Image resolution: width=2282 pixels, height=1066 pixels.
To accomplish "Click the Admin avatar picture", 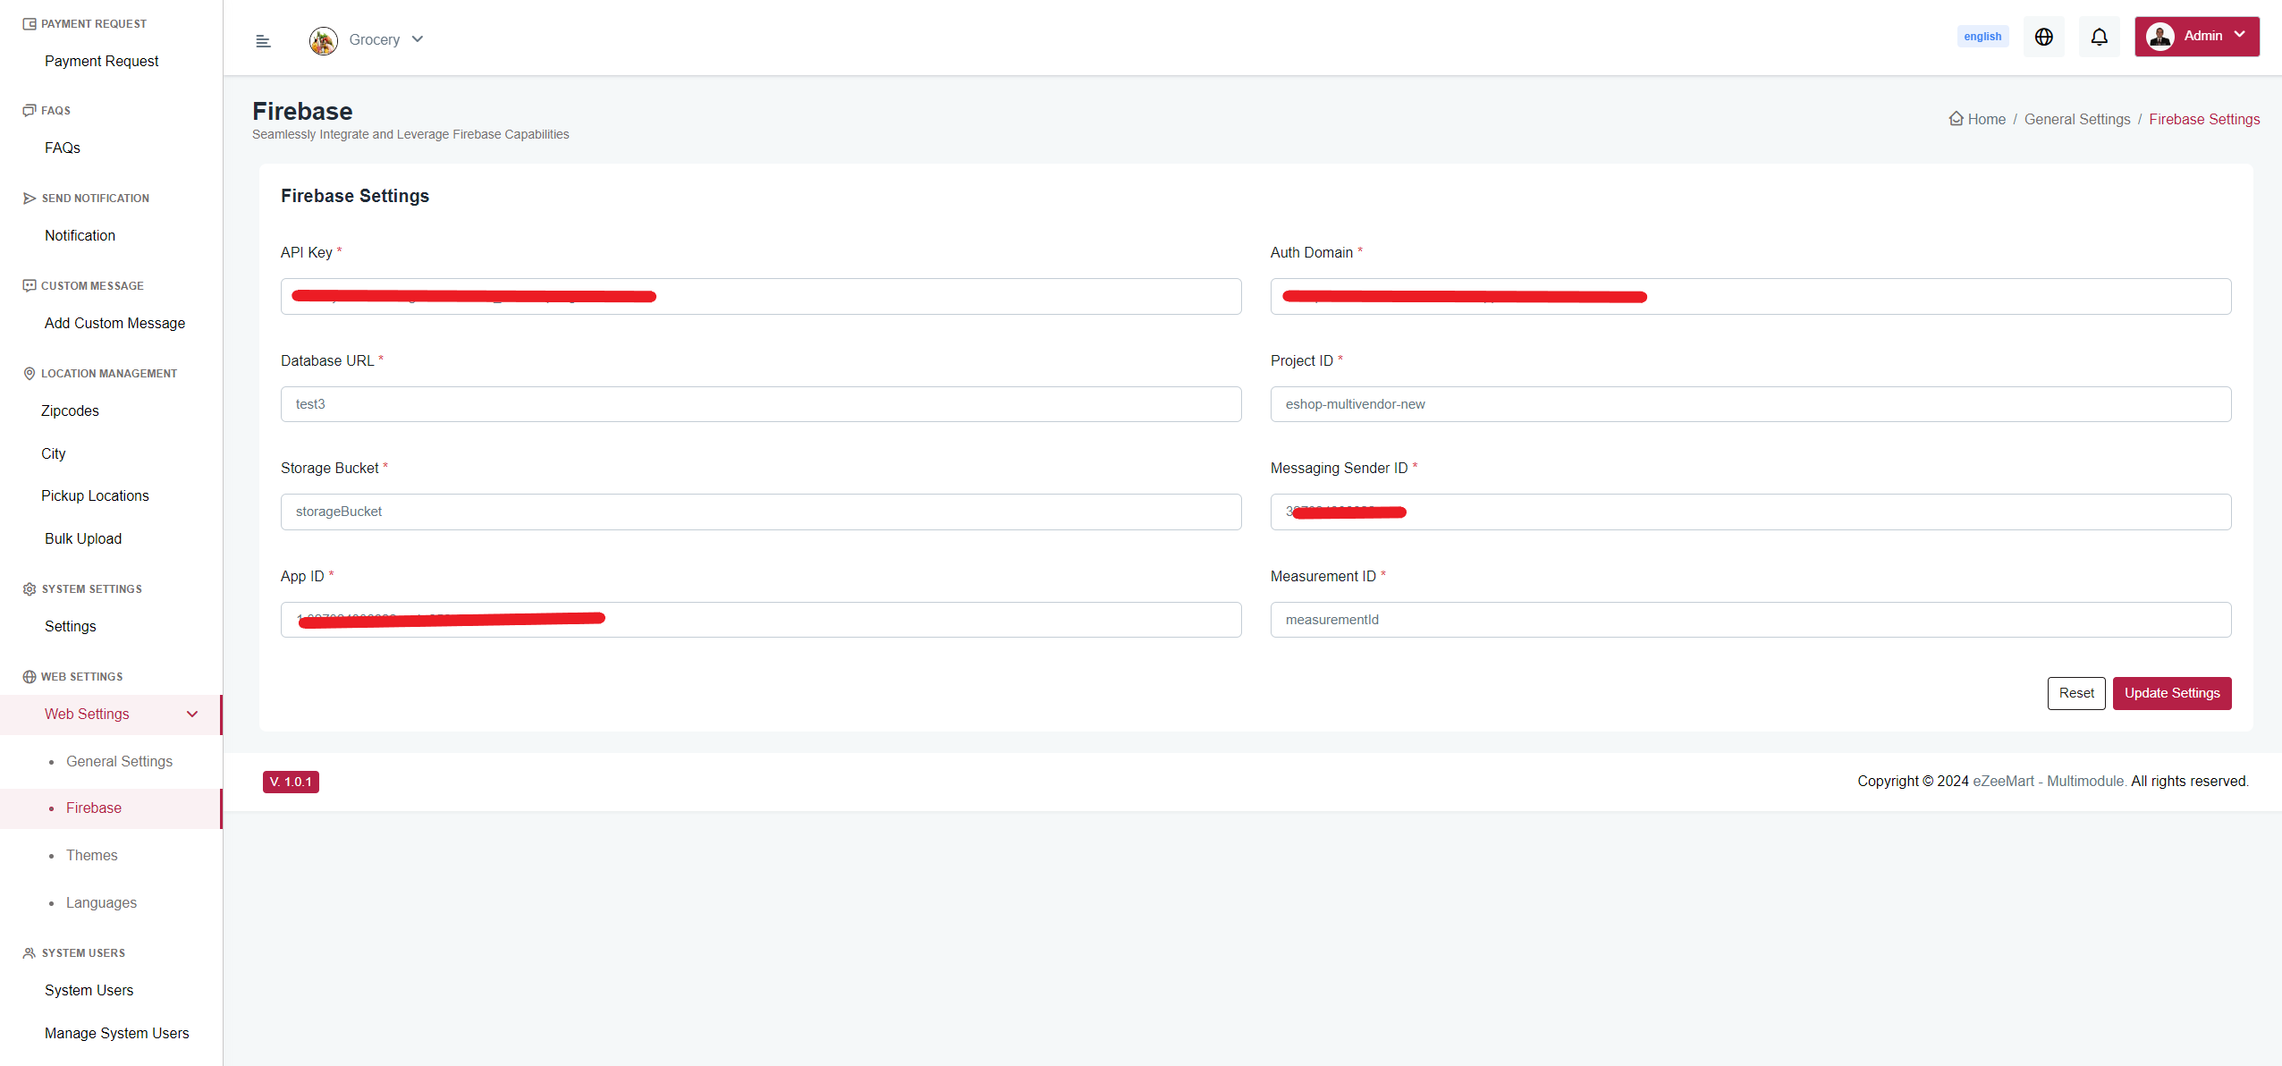I will click(x=2159, y=37).
